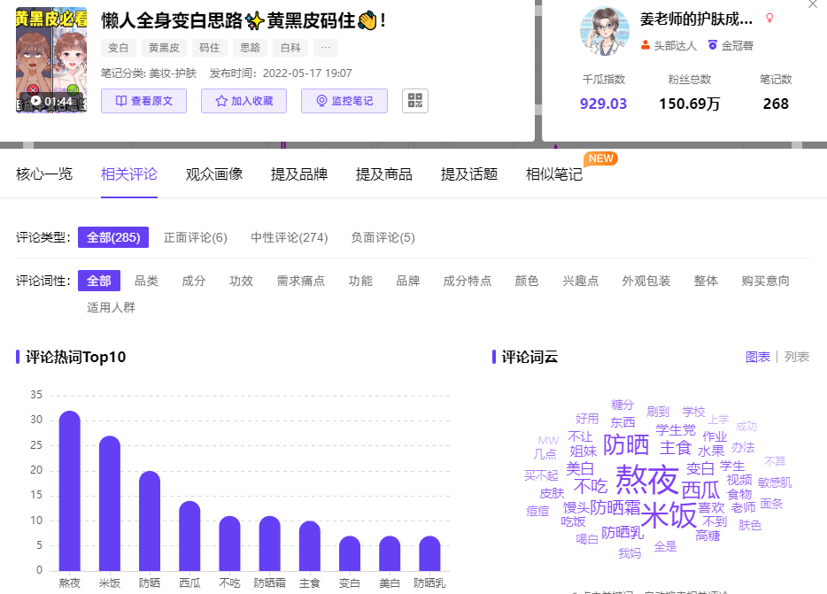Go to the 相似笔记 tab marked NEW
Viewport: 827px width, 594px height.
[x=554, y=174]
